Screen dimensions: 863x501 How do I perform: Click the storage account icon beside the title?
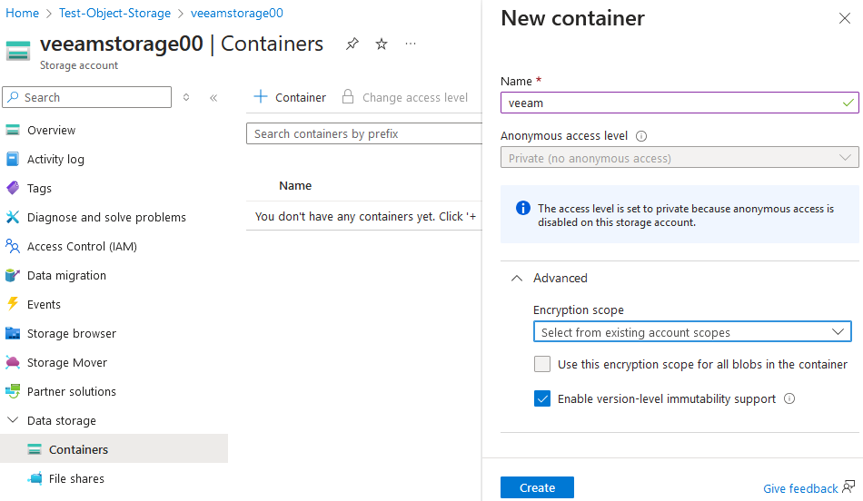tap(18, 51)
